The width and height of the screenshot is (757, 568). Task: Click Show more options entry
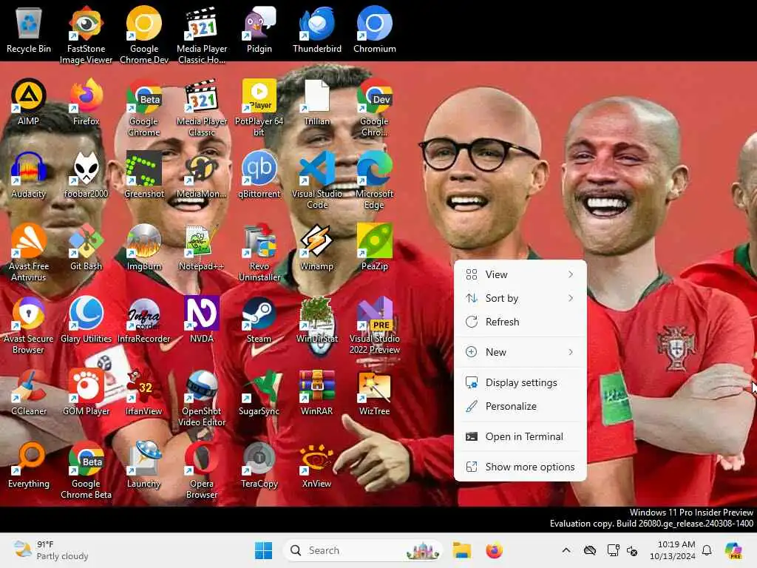pyautogui.click(x=520, y=467)
